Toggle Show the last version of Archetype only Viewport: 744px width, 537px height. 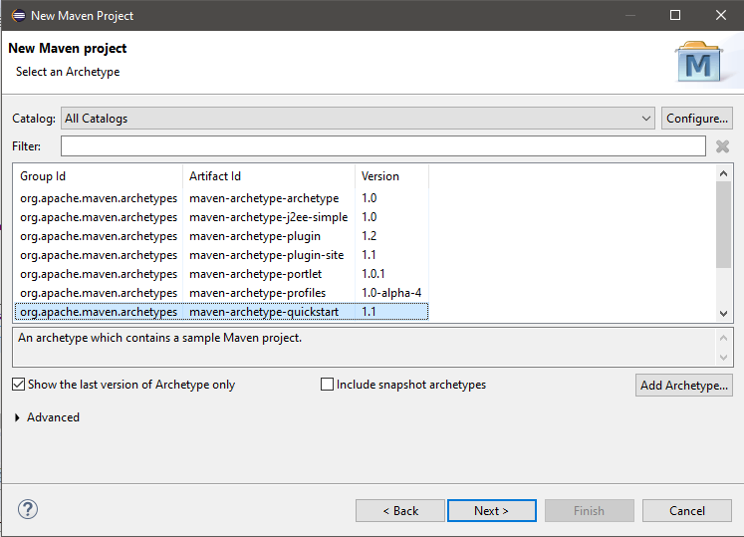coord(19,385)
